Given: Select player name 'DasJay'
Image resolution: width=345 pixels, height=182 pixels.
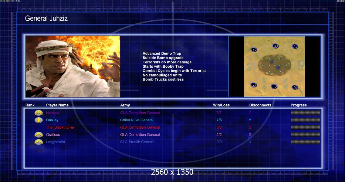Looking at the screenshot, I should tap(52, 120).
